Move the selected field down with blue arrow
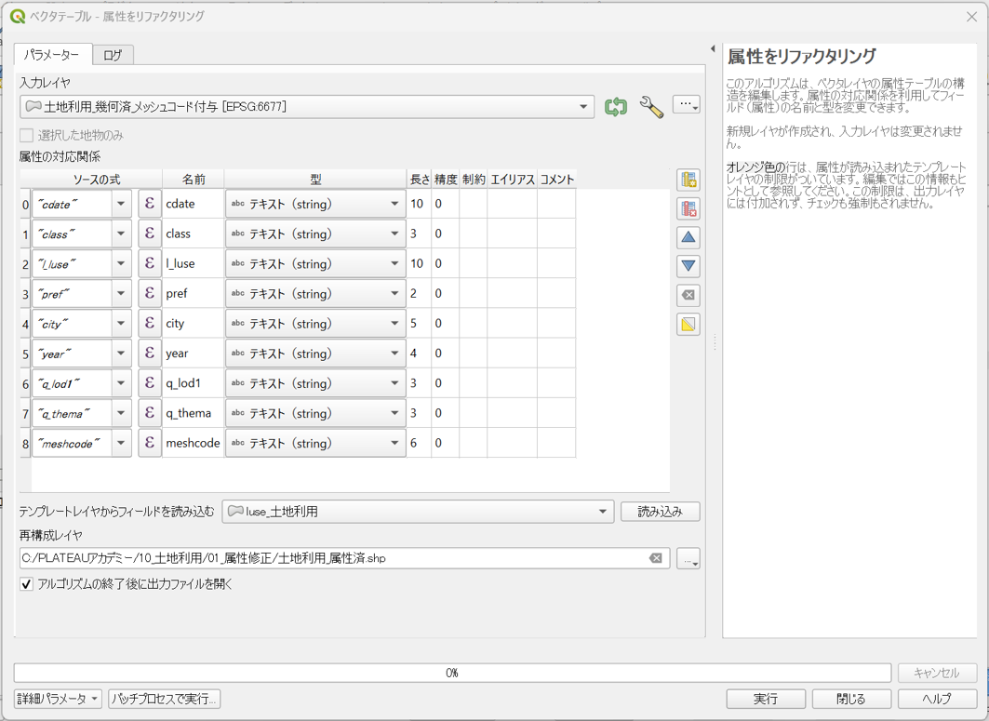 coord(688,265)
